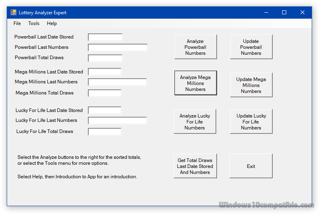Click the 'Mega Millions Total Draws' label
This screenshot has width=320, height=214.
[x=45, y=93]
